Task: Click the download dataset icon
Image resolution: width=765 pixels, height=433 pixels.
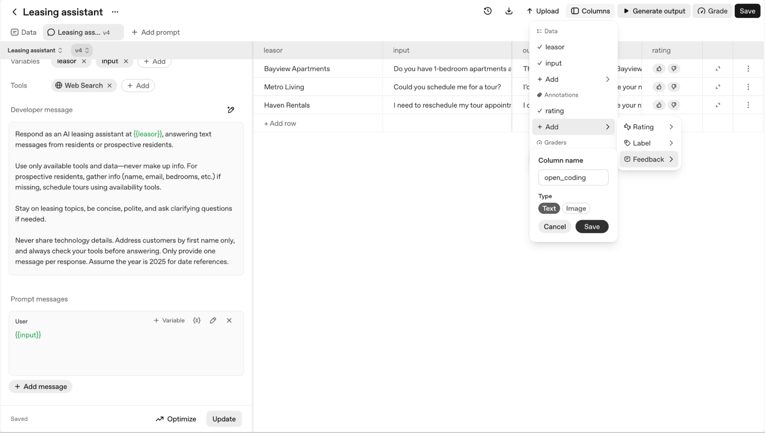Action: tap(509, 11)
